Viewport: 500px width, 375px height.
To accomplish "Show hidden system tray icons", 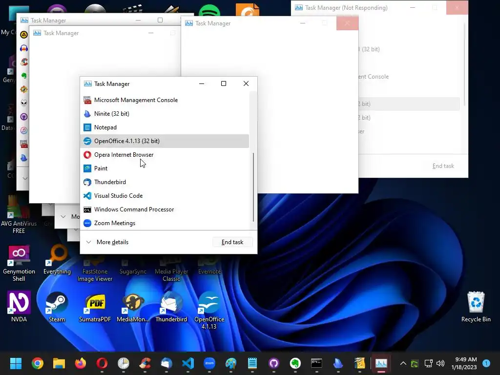I will (403, 363).
